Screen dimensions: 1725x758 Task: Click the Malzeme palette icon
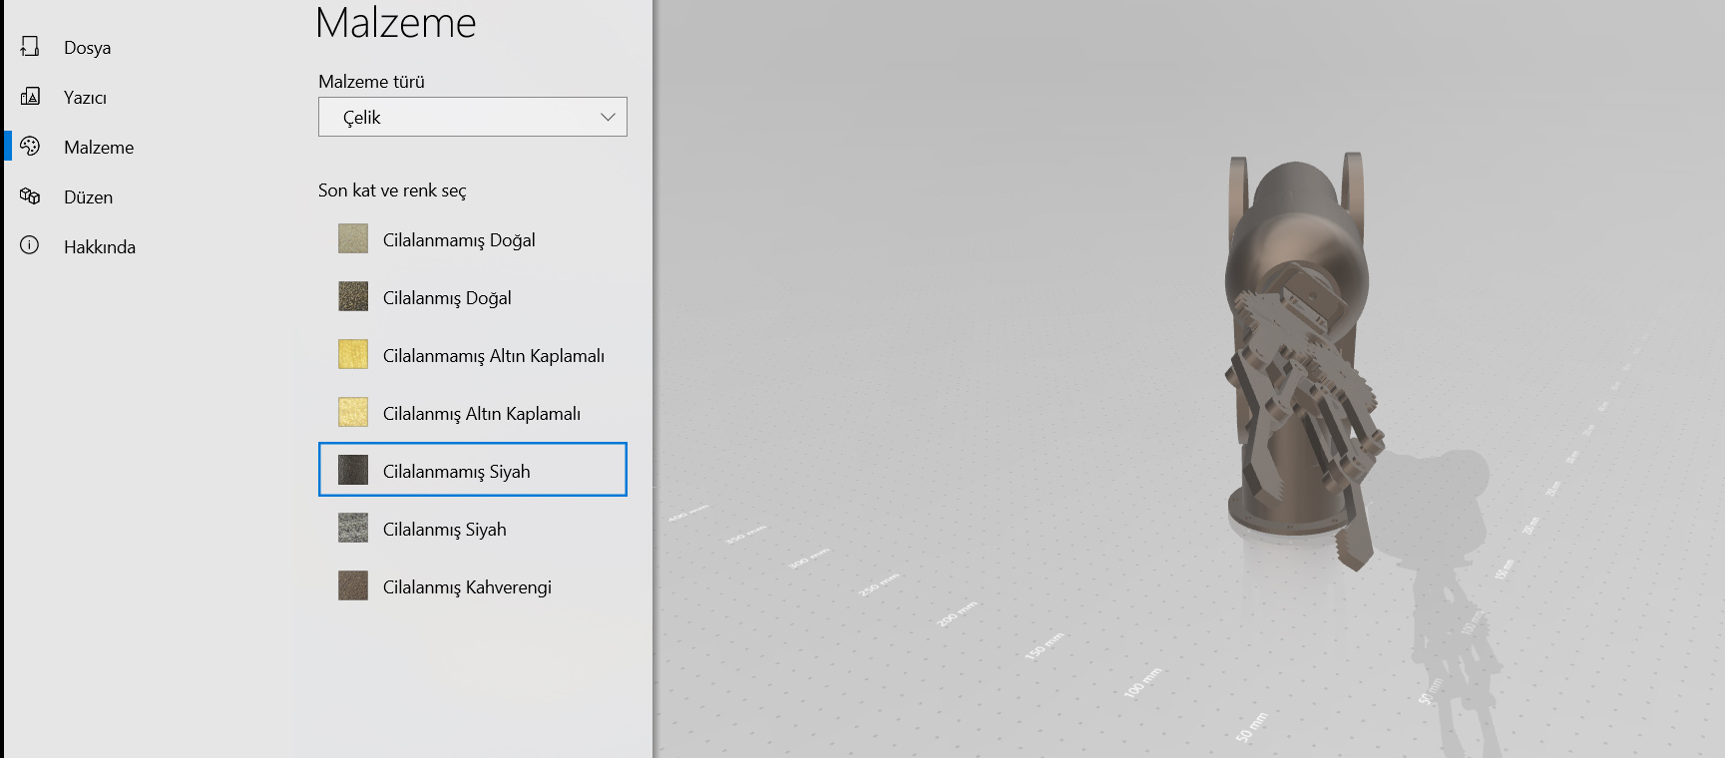point(30,146)
